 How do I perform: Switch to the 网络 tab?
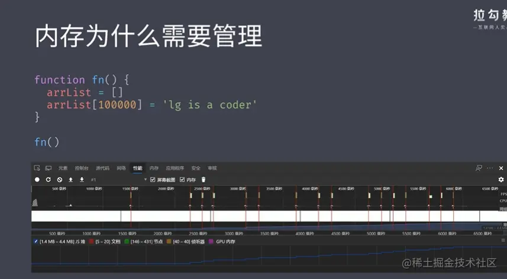pos(121,168)
